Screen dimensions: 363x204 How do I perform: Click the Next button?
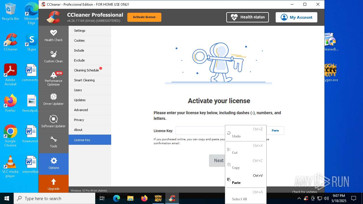tap(218, 161)
